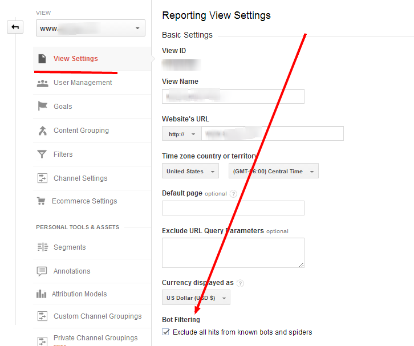Click the Ecommerce Settings cart icon
The image size is (414, 346).
[41, 201]
